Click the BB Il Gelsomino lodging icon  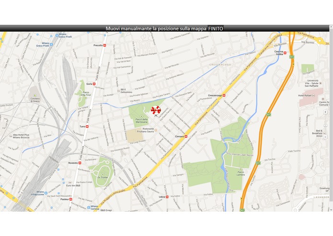[119, 91]
